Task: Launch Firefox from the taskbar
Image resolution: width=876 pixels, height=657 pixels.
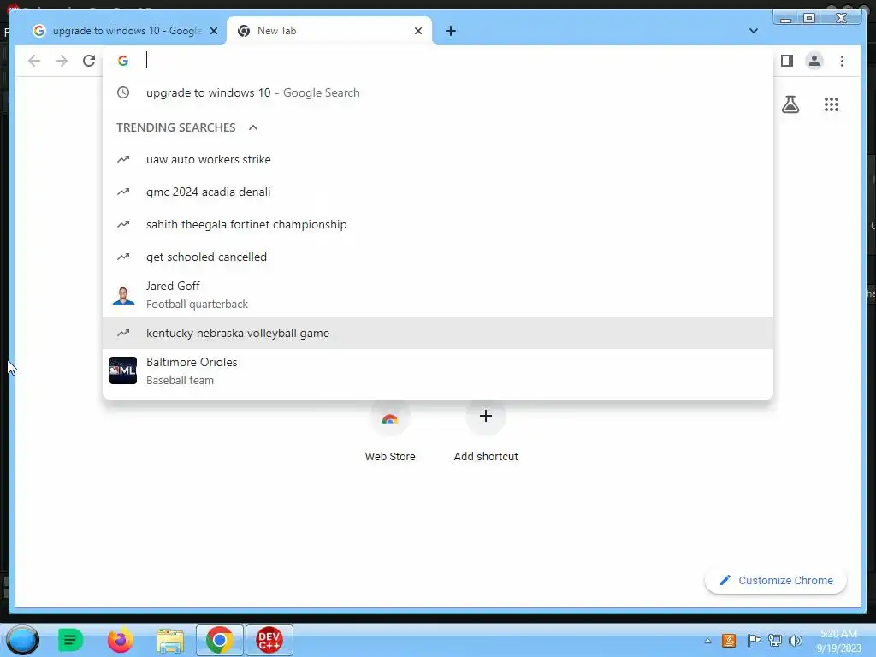Action: 120,640
